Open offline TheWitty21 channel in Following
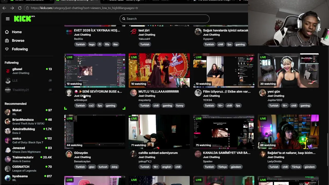 (x=28, y=90)
